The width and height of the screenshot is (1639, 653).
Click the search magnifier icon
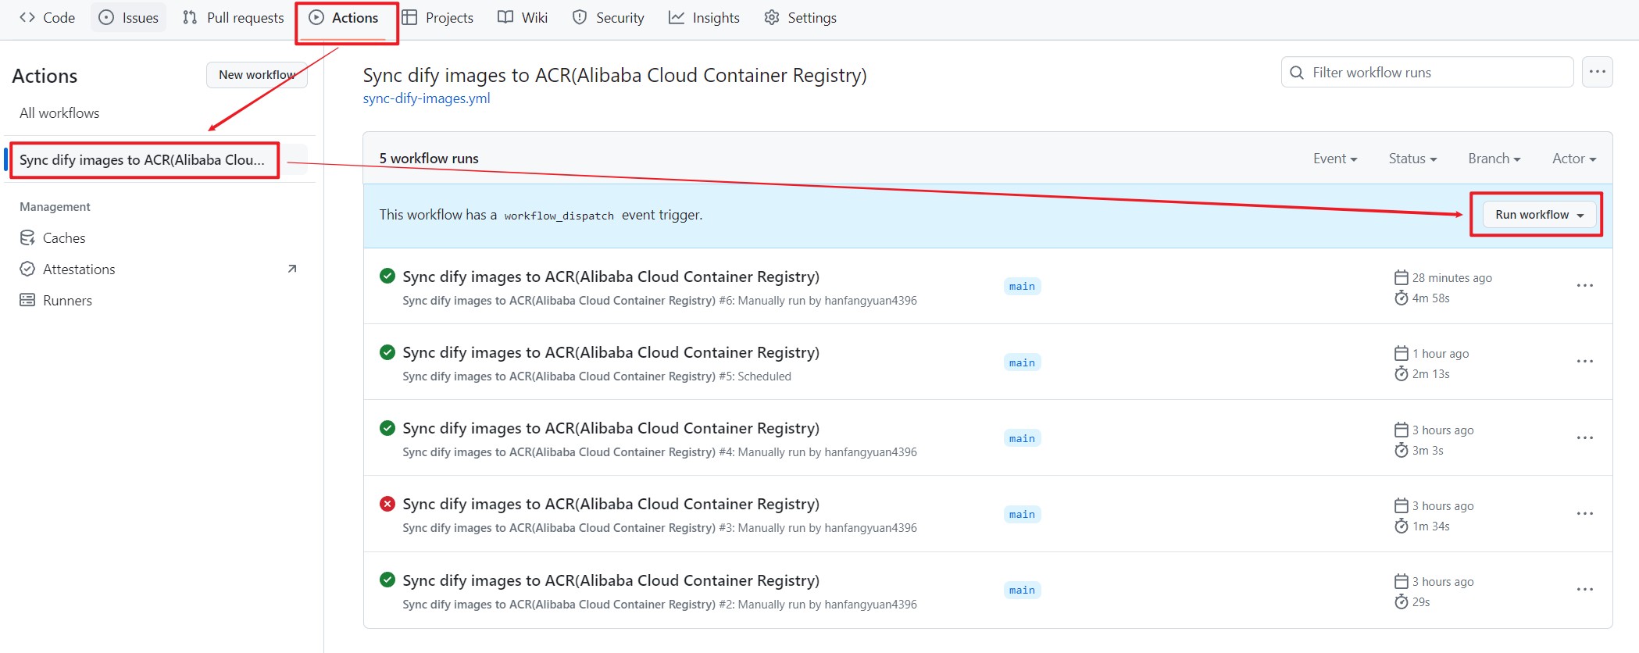pos(1297,73)
